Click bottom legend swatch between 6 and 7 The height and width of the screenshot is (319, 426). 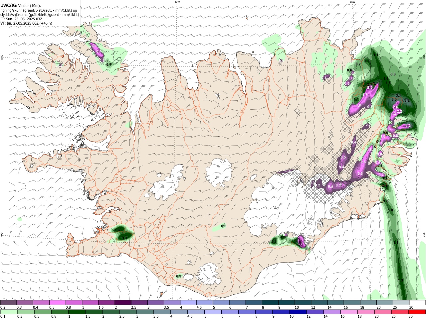point(229,312)
